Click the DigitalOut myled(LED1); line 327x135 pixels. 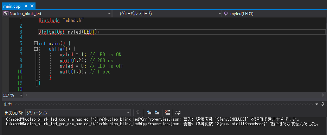coord(69,32)
